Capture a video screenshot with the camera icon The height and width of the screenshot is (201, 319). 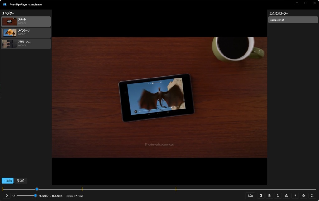(286, 196)
